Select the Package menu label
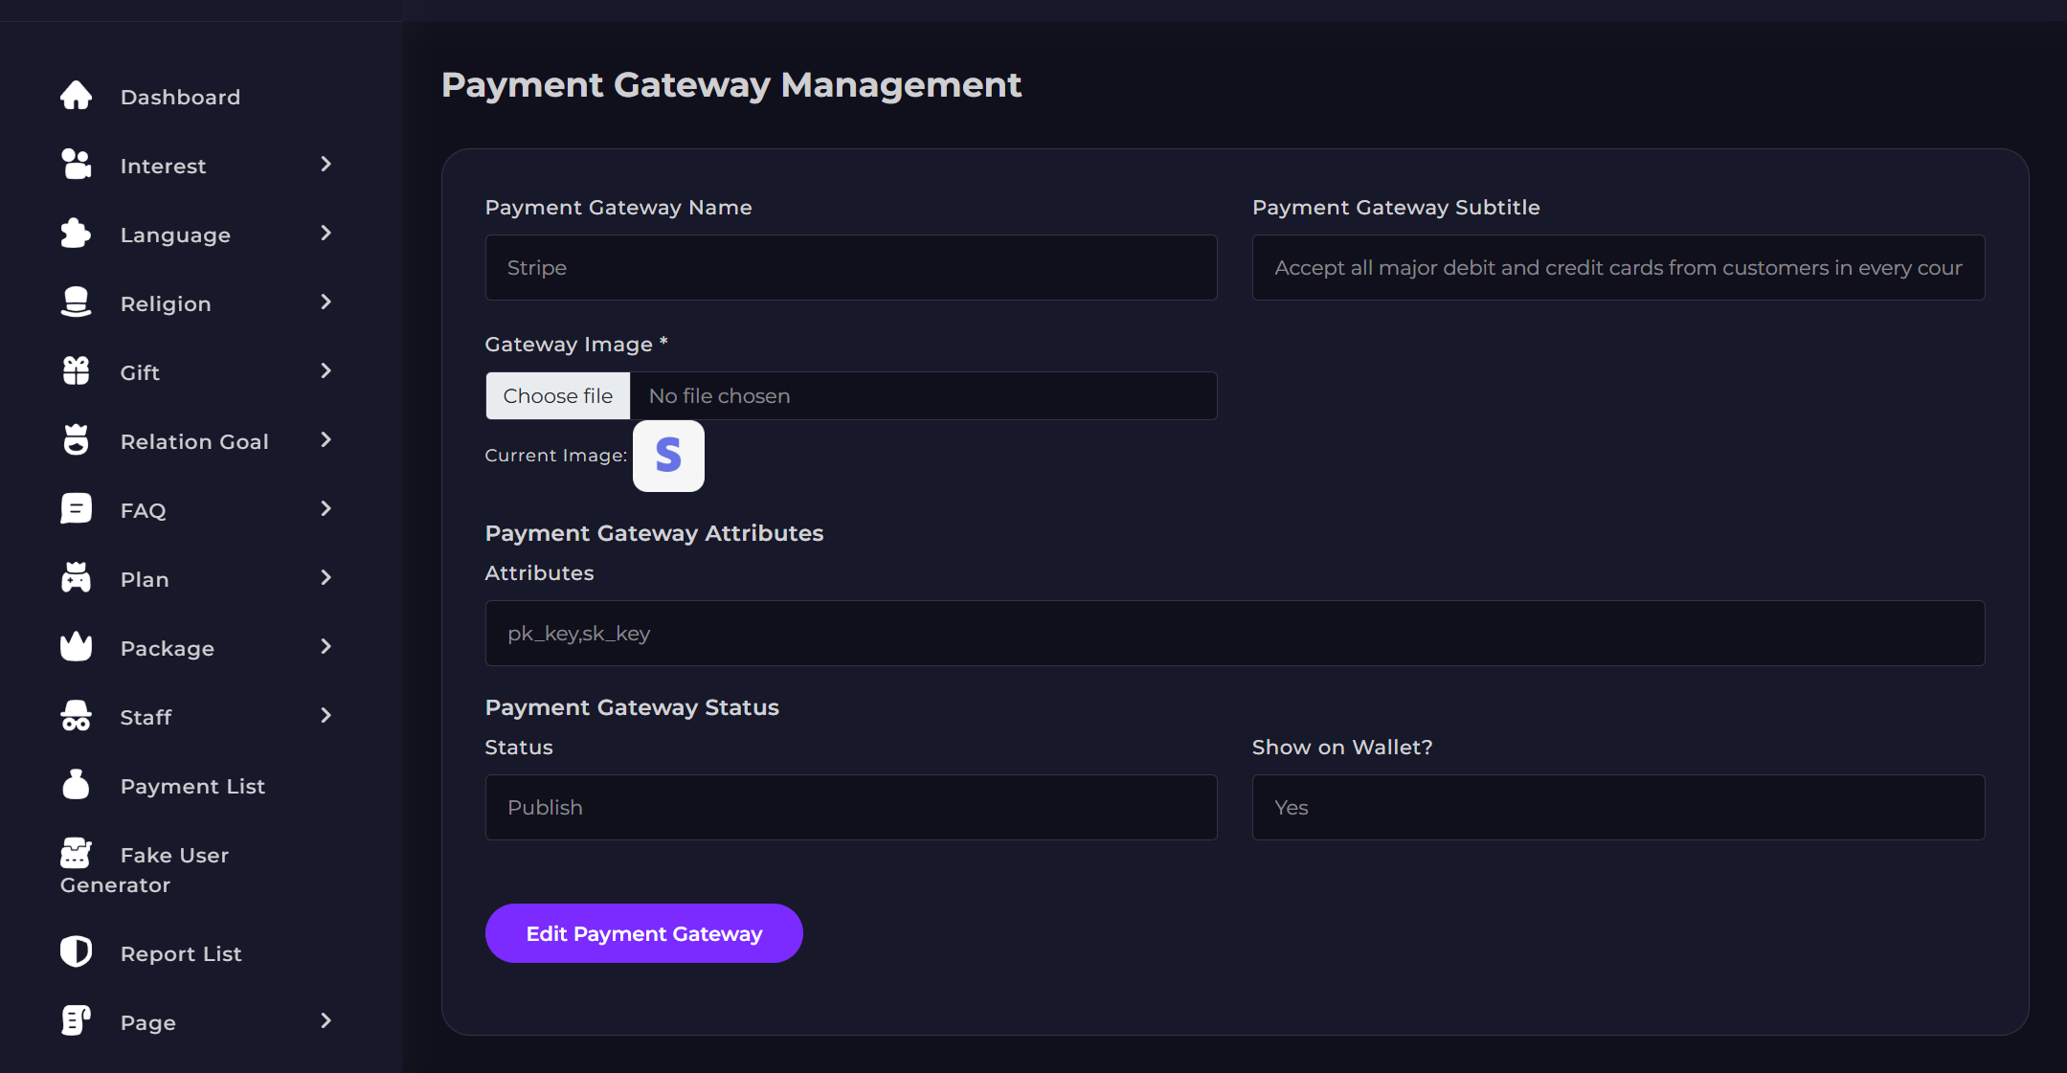This screenshot has height=1073, width=2067. tap(168, 649)
